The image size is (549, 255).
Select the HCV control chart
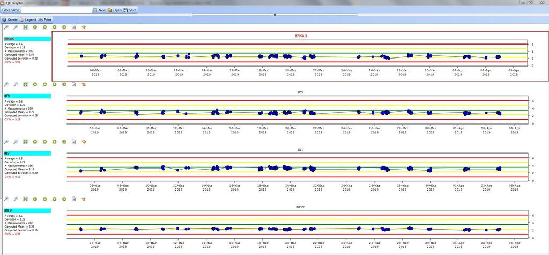click(x=299, y=112)
